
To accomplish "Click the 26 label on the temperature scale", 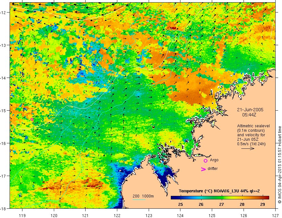I will 201,204.
